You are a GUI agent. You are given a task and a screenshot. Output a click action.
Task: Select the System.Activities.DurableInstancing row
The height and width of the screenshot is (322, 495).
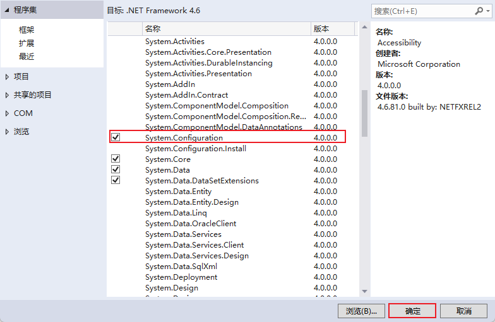point(232,63)
